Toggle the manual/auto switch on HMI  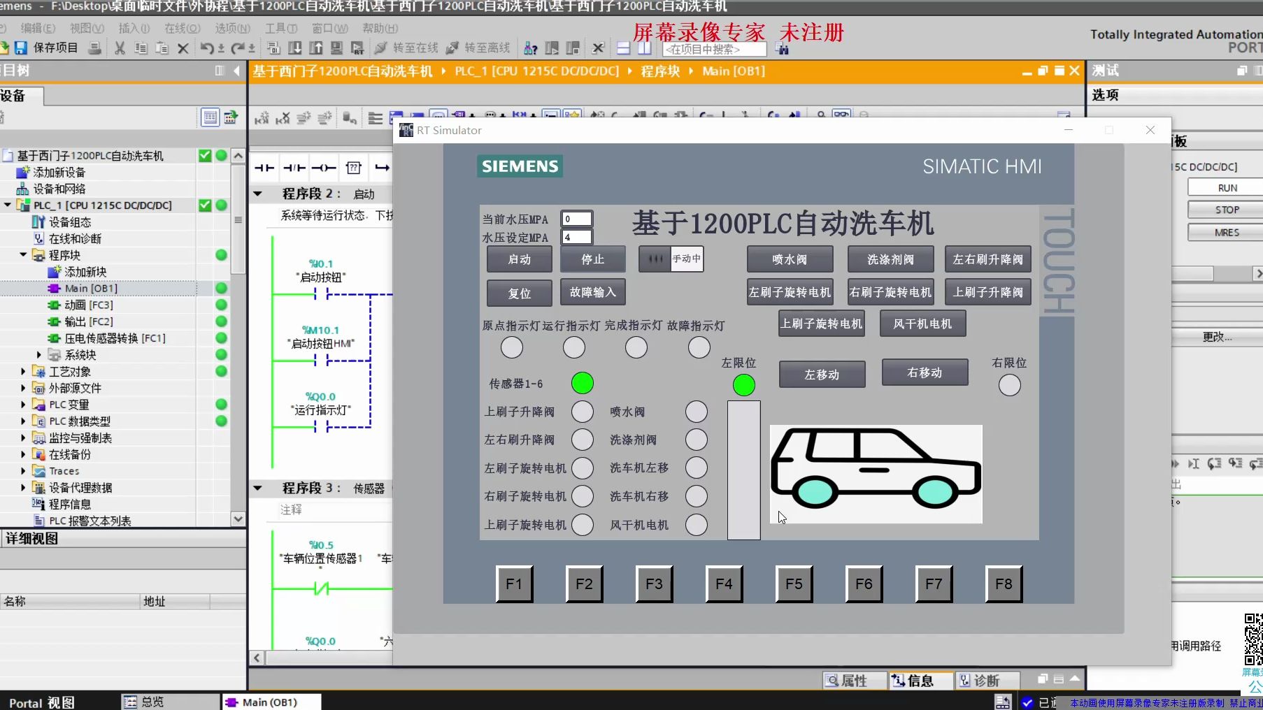point(671,259)
